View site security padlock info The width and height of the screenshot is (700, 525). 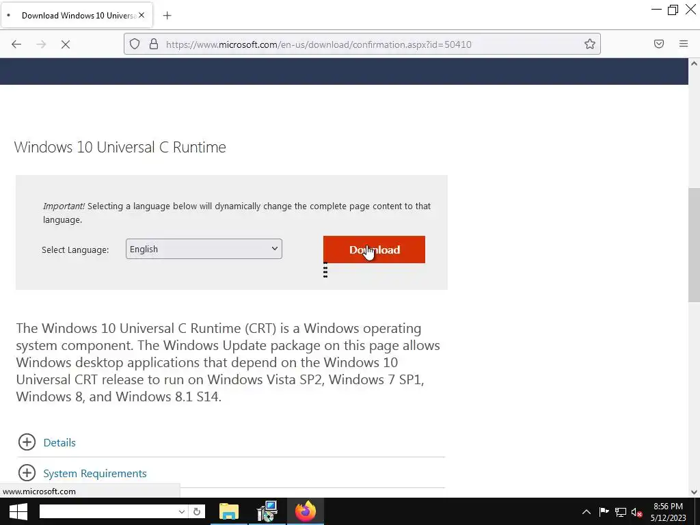tap(154, 44)
